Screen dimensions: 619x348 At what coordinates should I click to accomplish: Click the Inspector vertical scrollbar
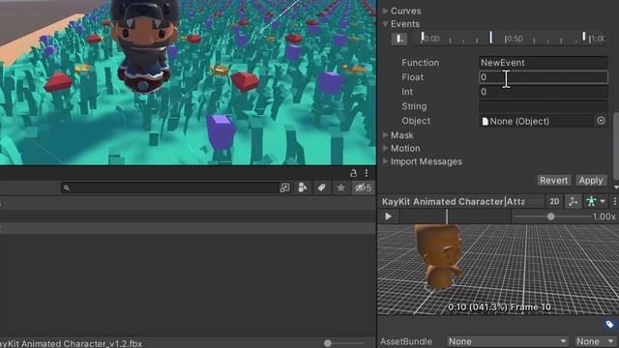coord(616,146)
